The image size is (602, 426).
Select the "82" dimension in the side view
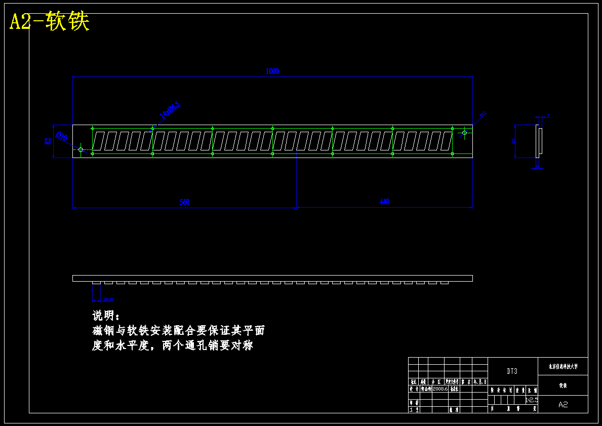pyautogui.click(x=514, y=141)
